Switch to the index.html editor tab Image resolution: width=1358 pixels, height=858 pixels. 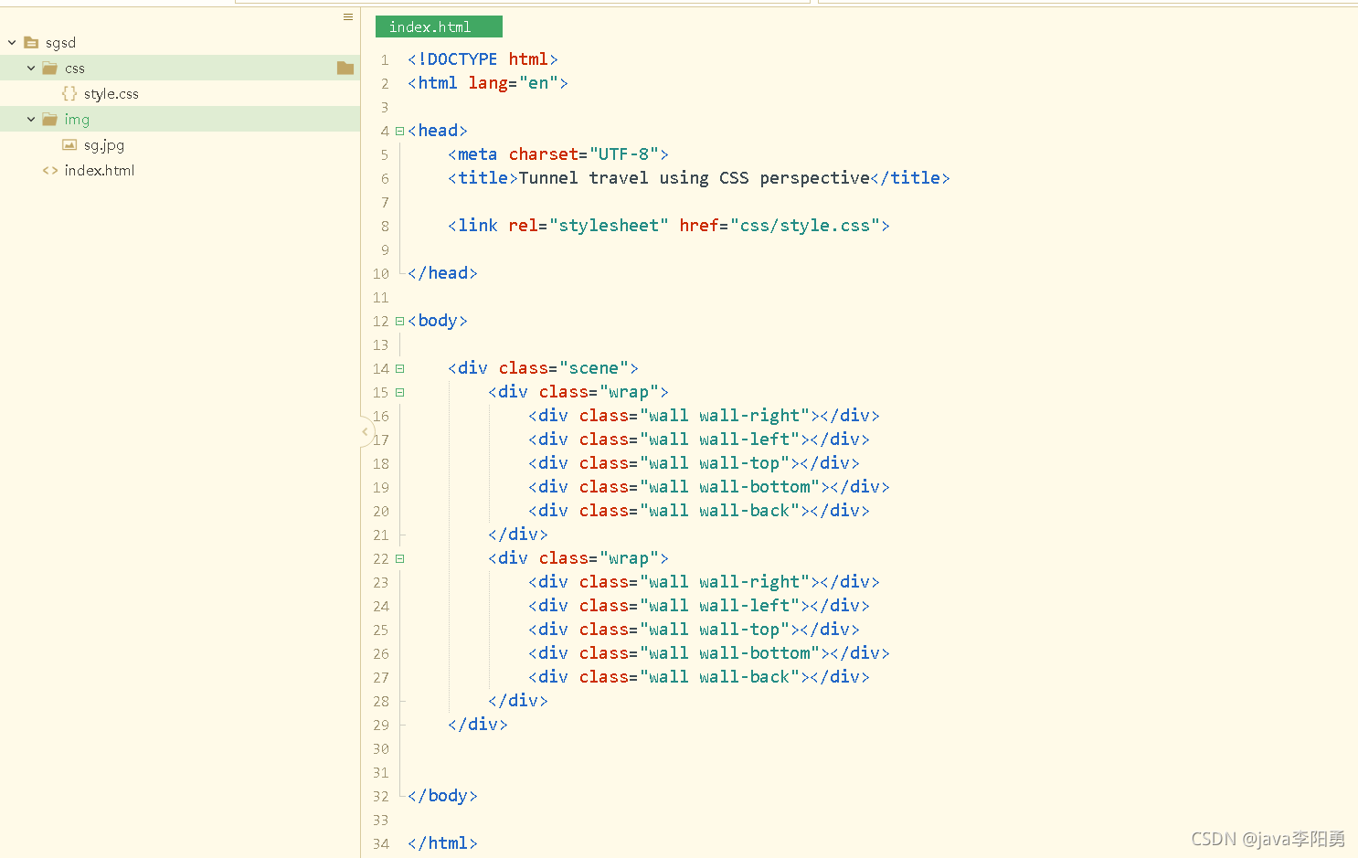439,26
